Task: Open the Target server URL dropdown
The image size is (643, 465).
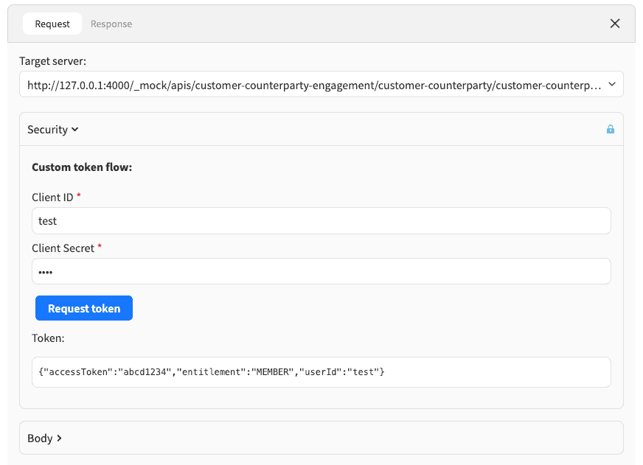Action: (x=313, y=85)
